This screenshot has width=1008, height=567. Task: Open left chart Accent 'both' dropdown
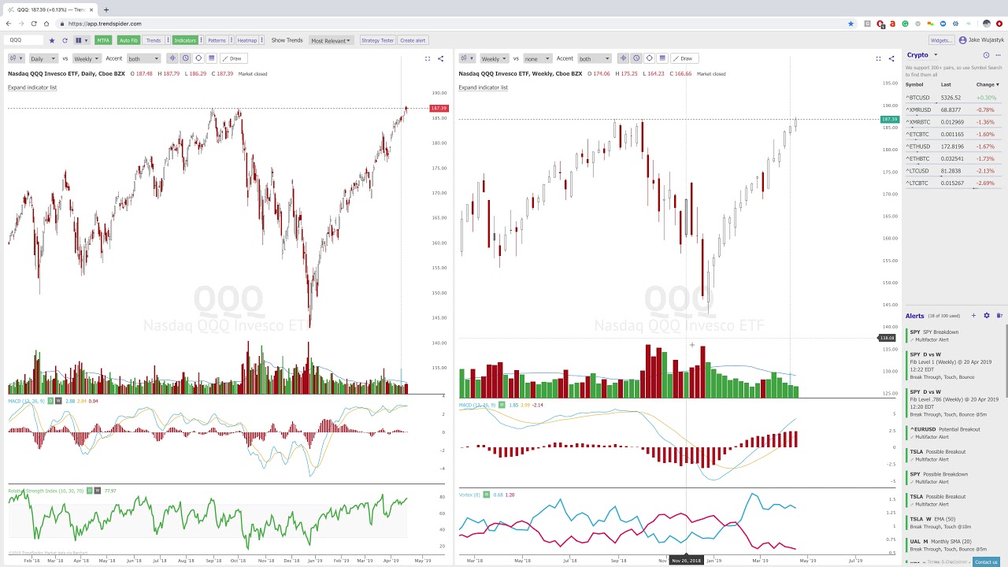[x=143, y=58]
